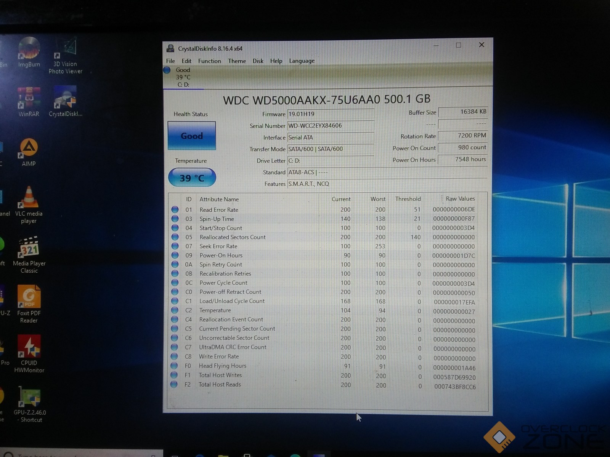This screenshot has width=610, height=457.
Task: Launch CPUID HWMonitor from desktop
Action: [29, 354]
